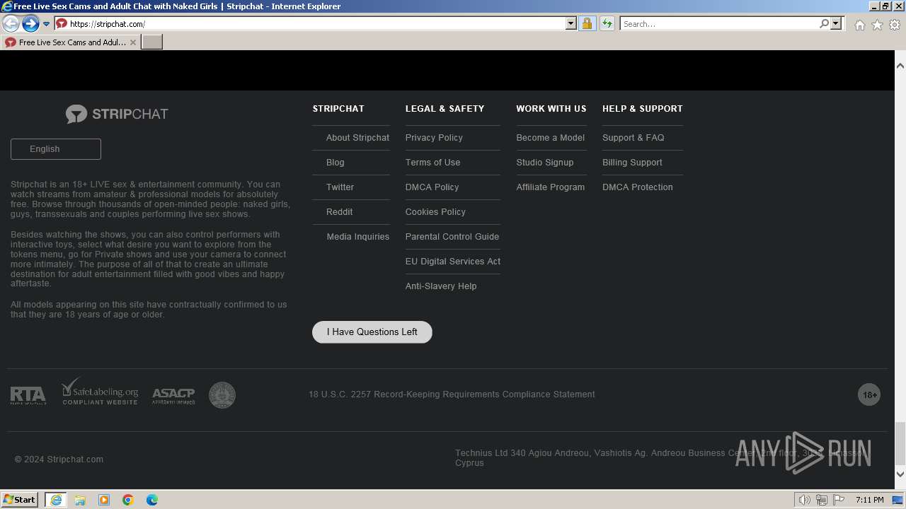906x509 pixels.
Task: Open a new blank tab
Action: pos(152,42)
